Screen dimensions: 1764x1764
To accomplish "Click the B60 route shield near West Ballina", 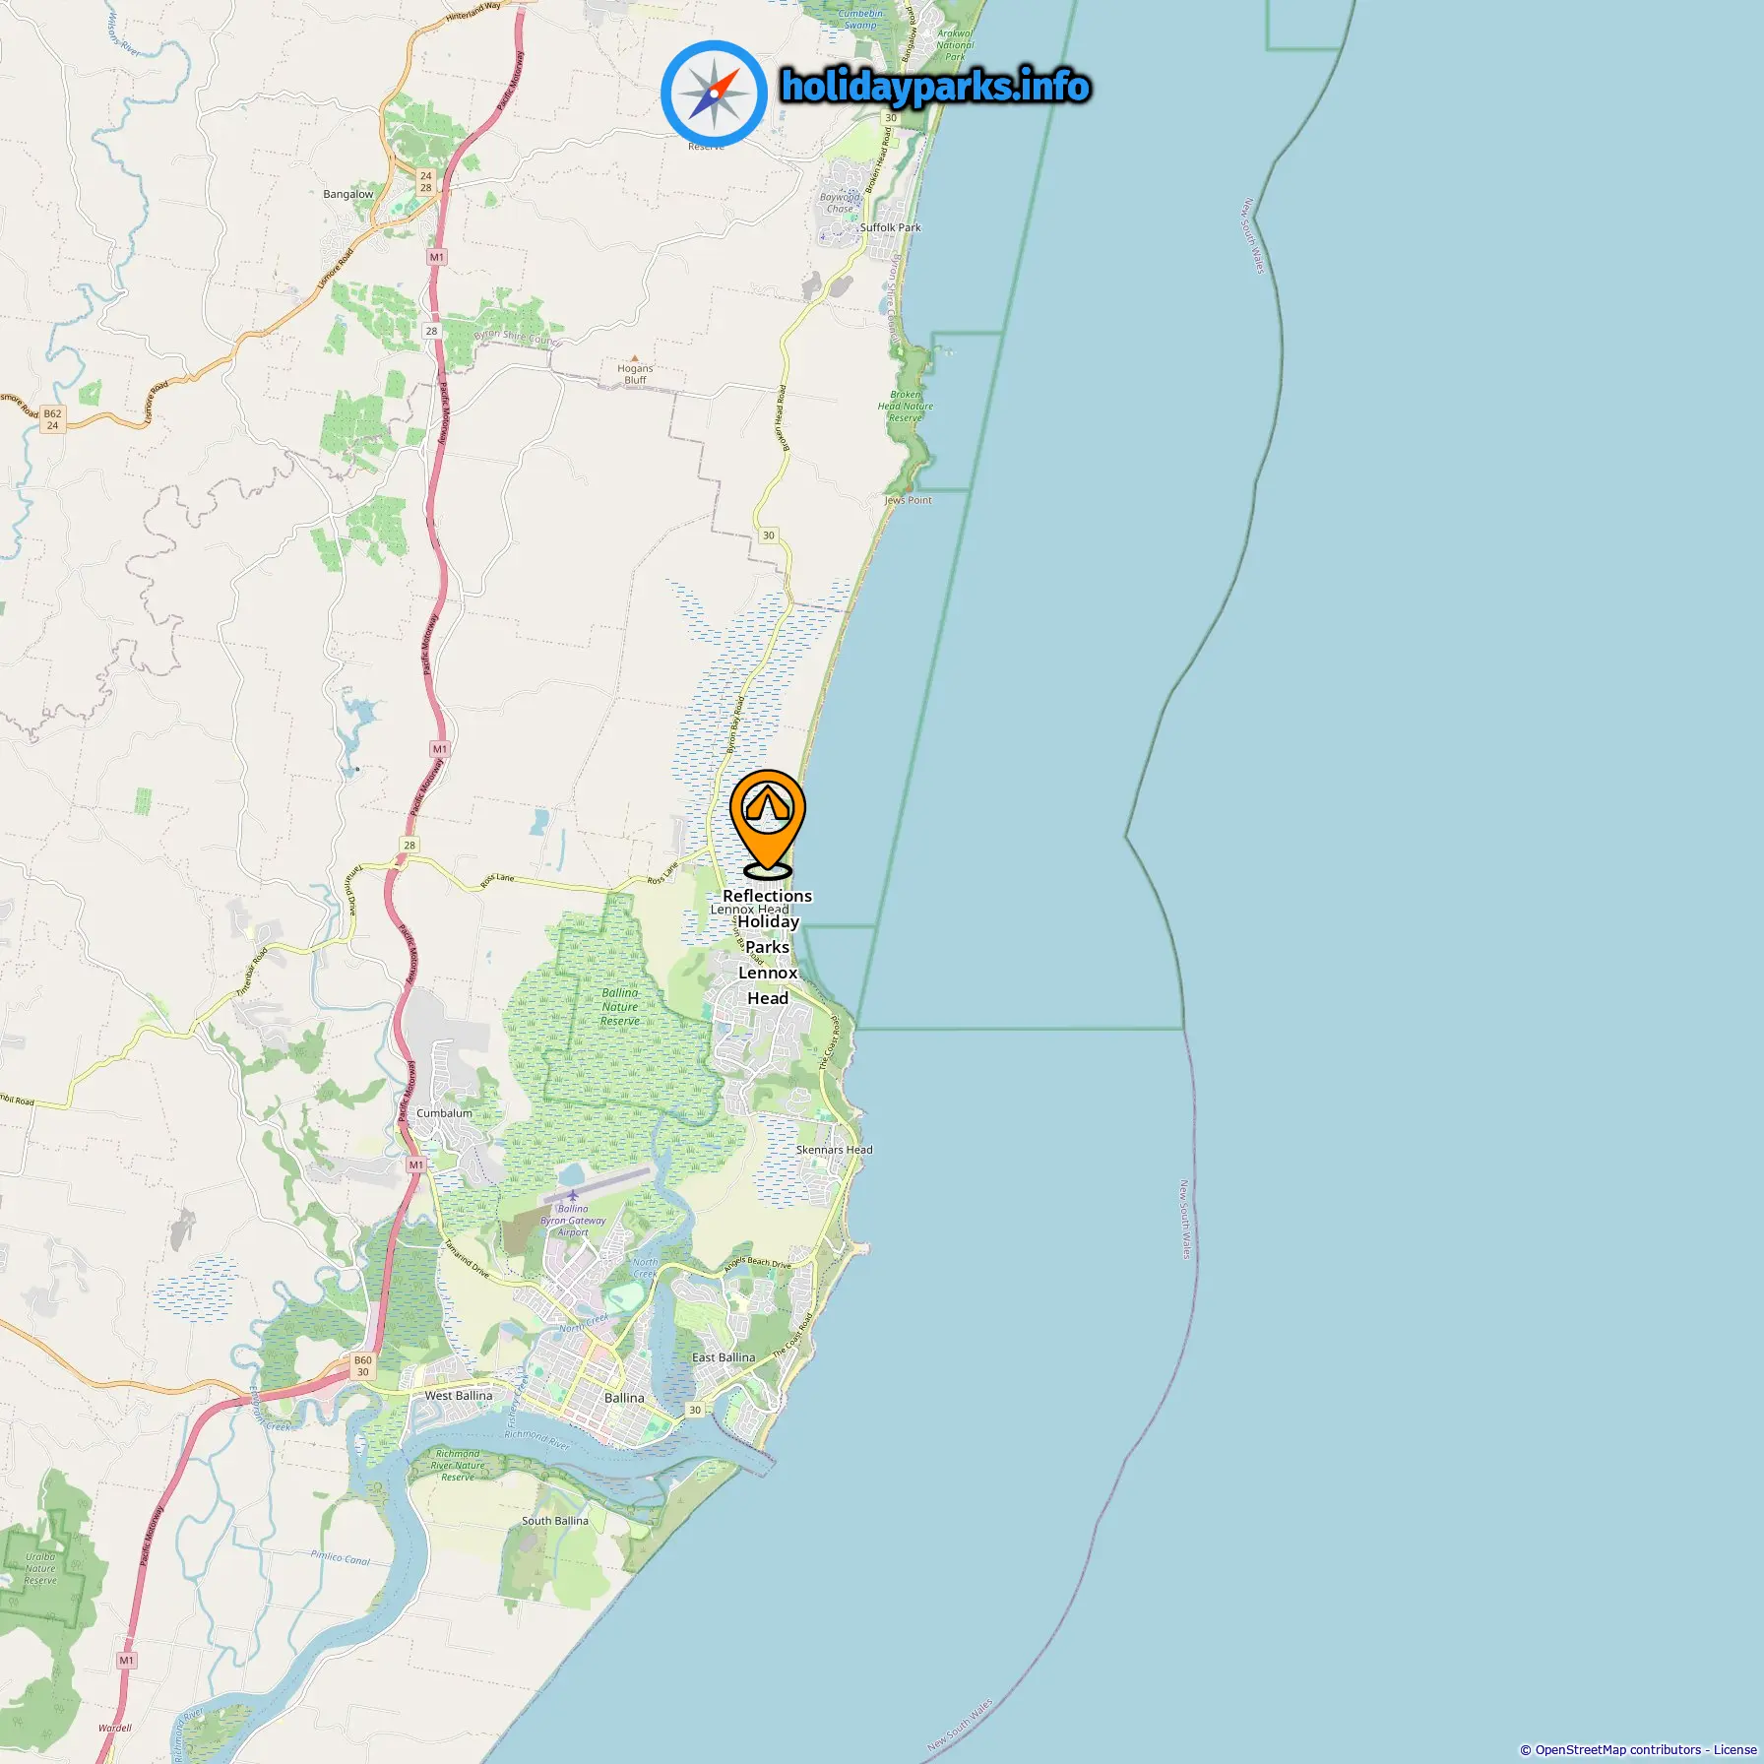I will pos(362,1366).
